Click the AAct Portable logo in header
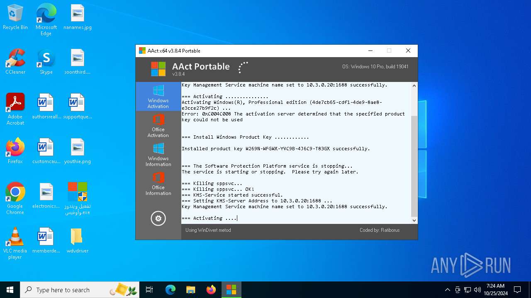Screen dimensions: 531x298 [x=158, y=69]
